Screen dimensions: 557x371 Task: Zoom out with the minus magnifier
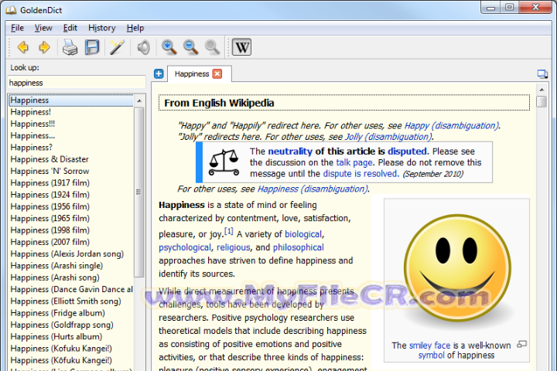[190, 47]
